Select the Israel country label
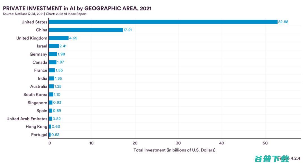This screenshot has height=165, width=305. pos(42,46)
